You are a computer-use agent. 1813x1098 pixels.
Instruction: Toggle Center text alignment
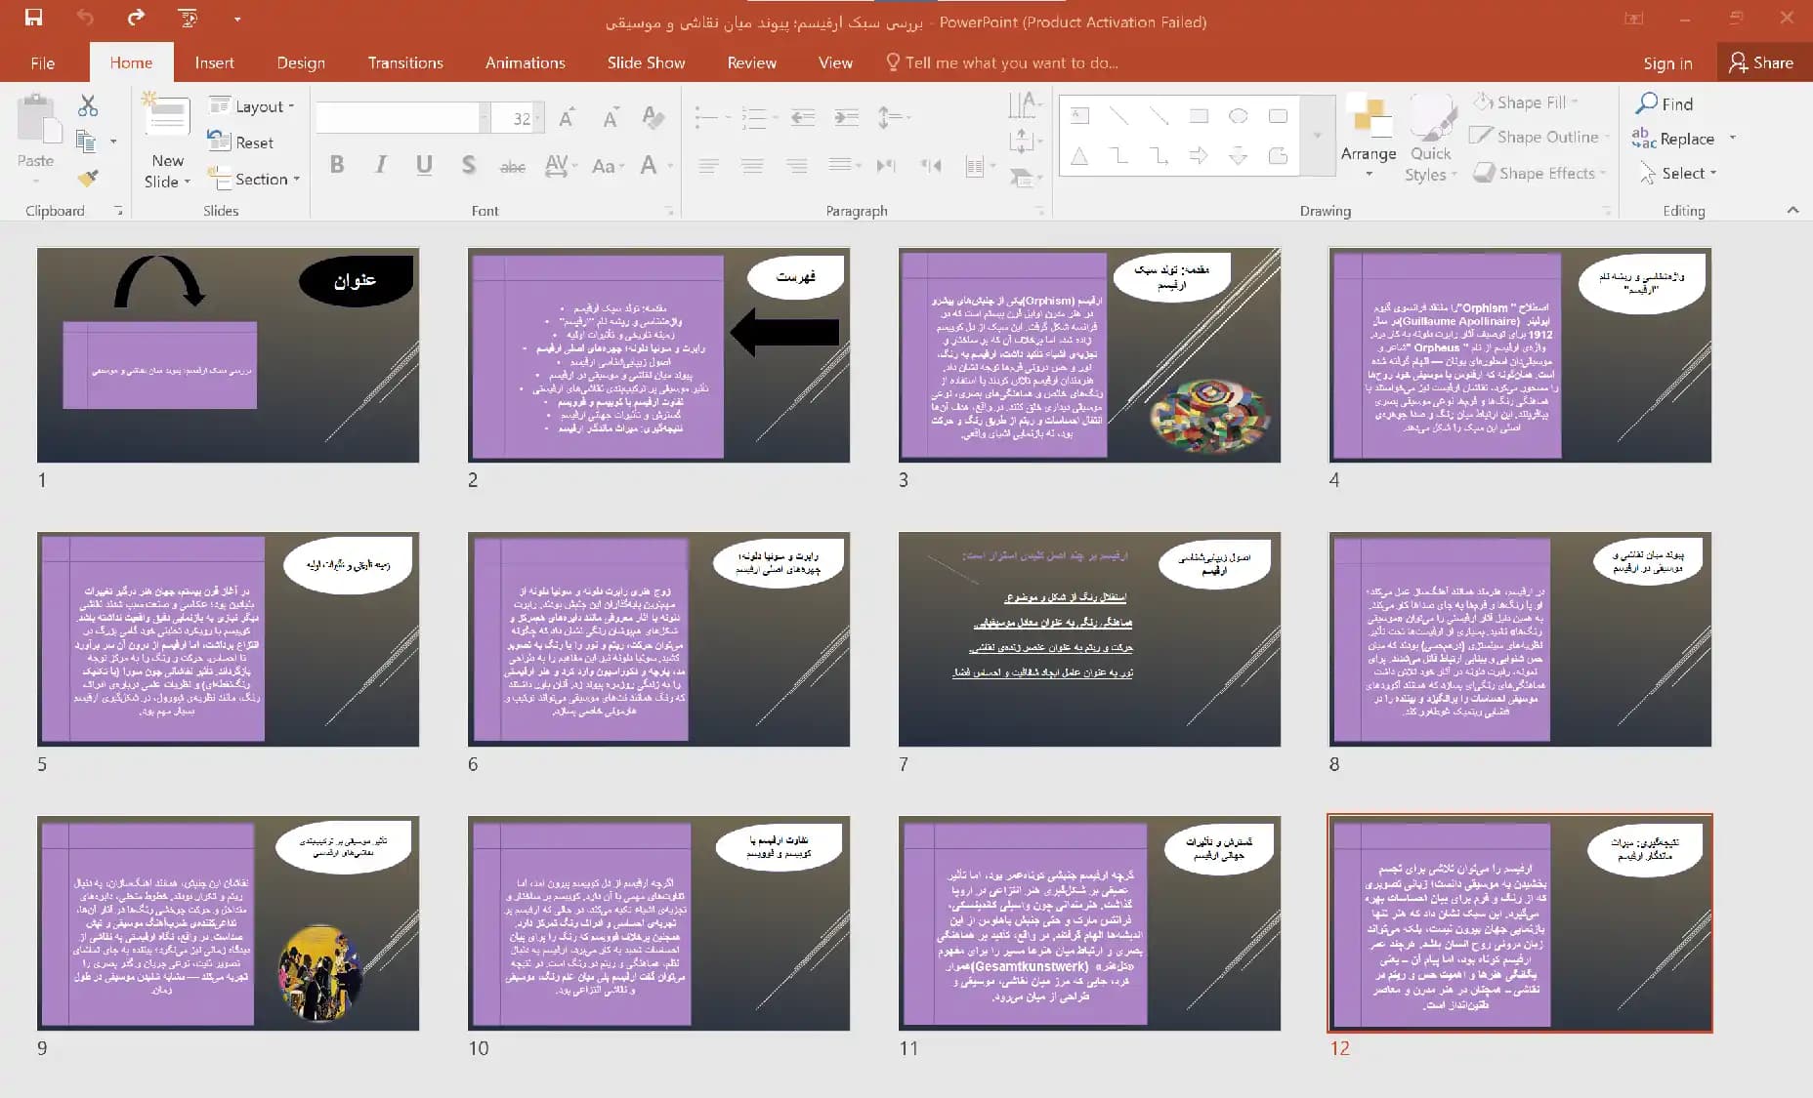point(752,166)
